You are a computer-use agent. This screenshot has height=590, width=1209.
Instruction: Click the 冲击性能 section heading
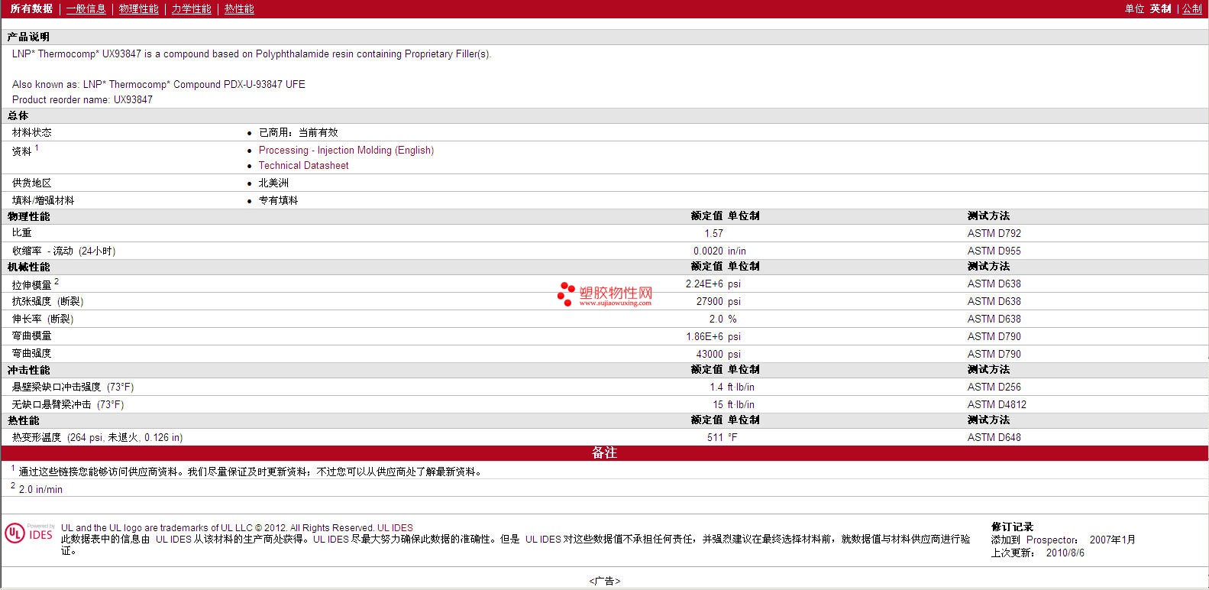point(28,371)
